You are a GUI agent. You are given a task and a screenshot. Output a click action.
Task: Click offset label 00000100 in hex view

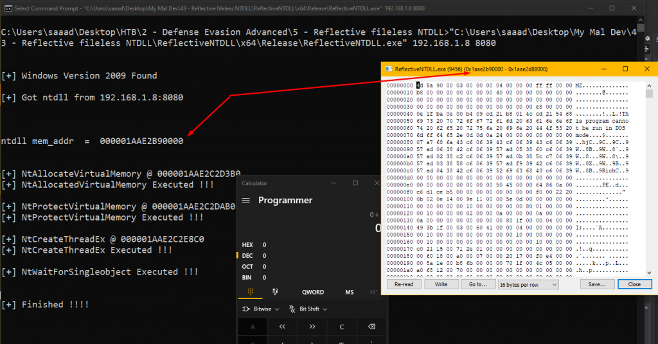tap(400, 199)
